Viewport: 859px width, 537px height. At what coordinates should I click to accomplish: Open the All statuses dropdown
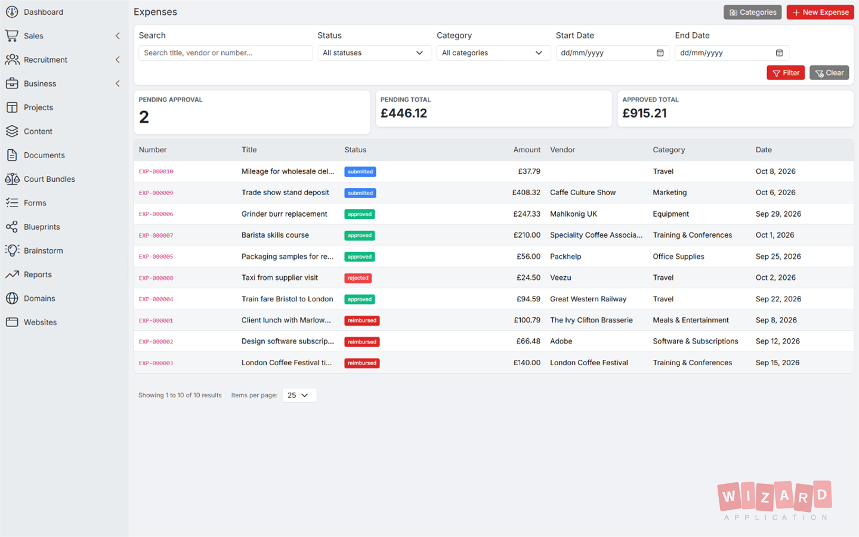click(x=374, y=53)
